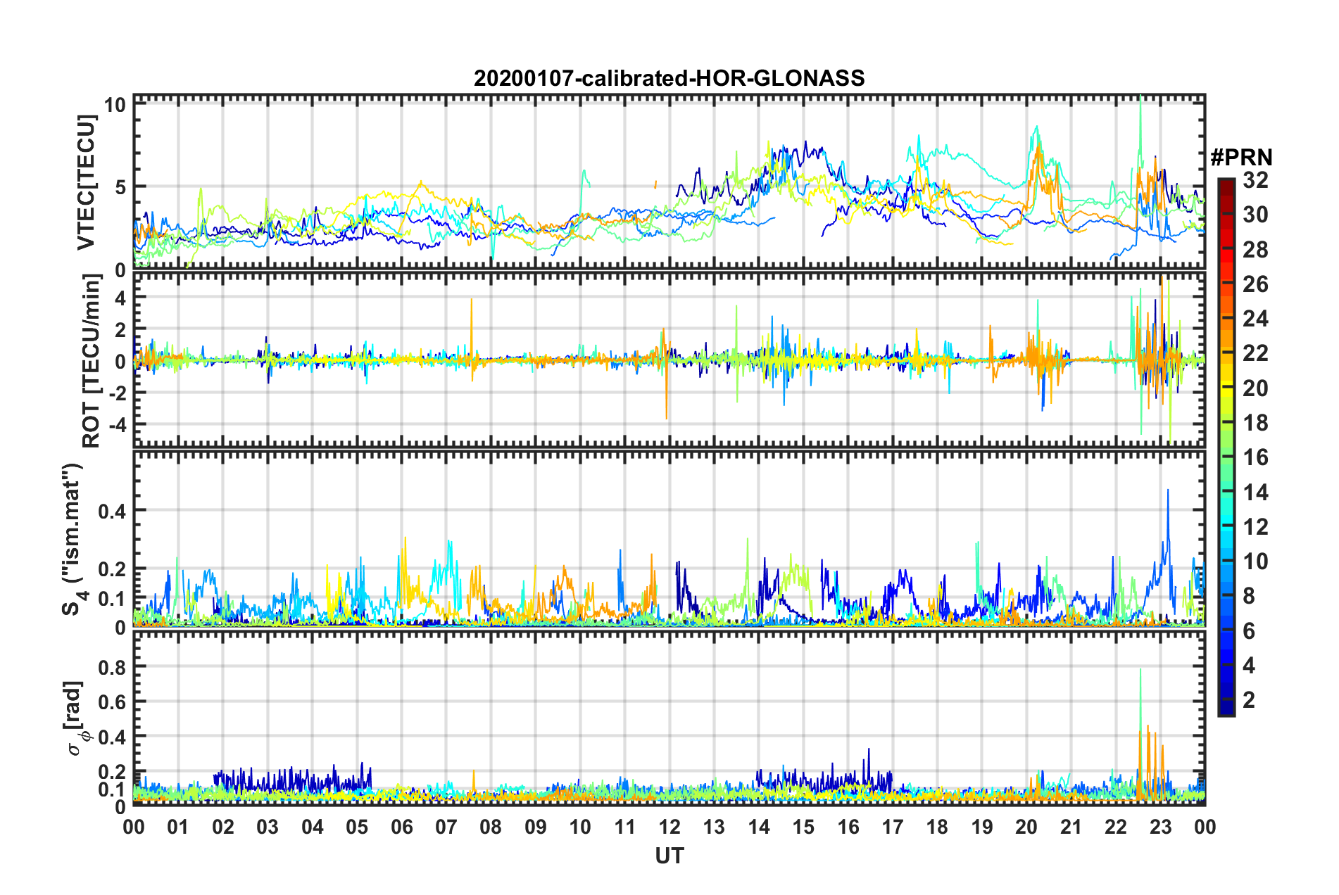Click colorbar tick label 8
The image size is (1339, 895).
tap(1249, 596)
